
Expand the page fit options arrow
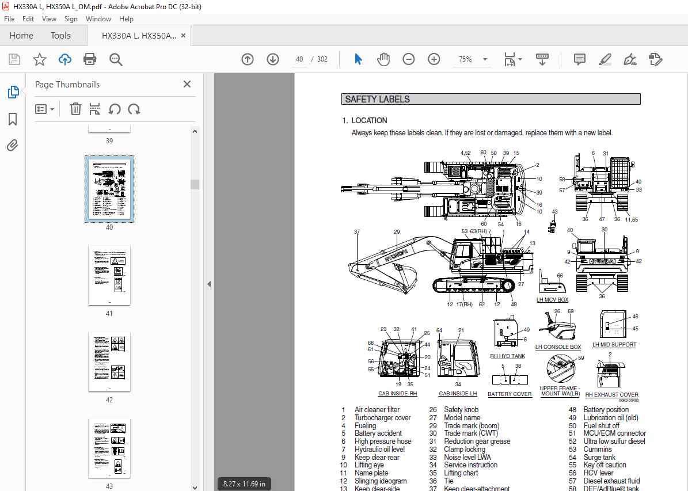[x=520, y=59]
